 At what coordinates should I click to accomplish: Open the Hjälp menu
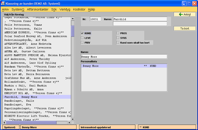click(x=91, y=10)
